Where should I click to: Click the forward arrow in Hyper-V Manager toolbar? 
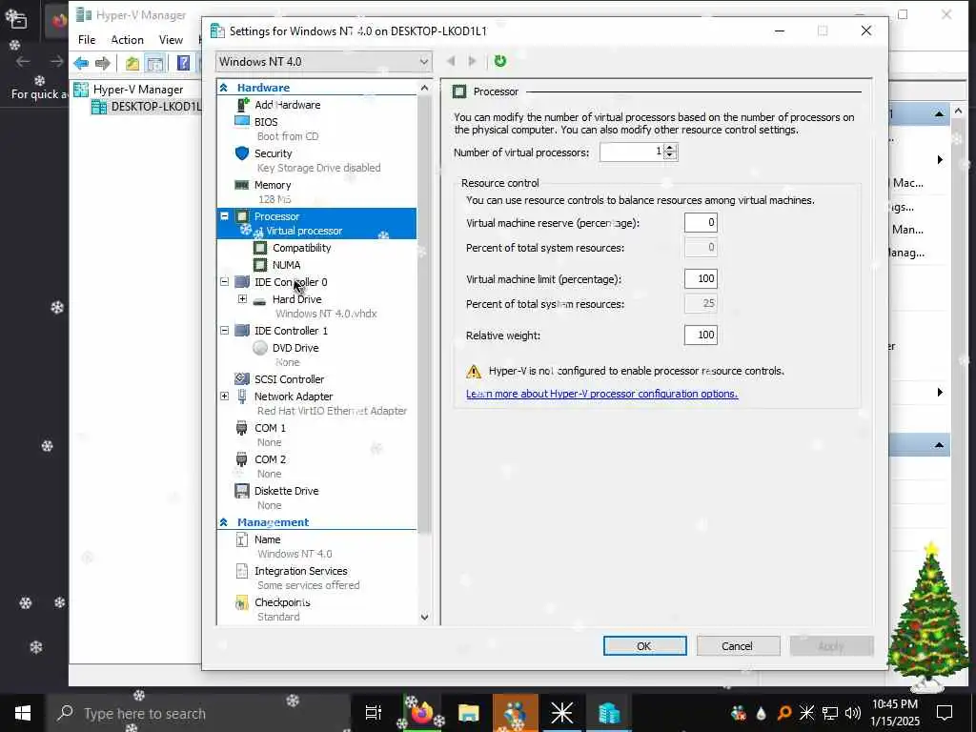point(103,63)
